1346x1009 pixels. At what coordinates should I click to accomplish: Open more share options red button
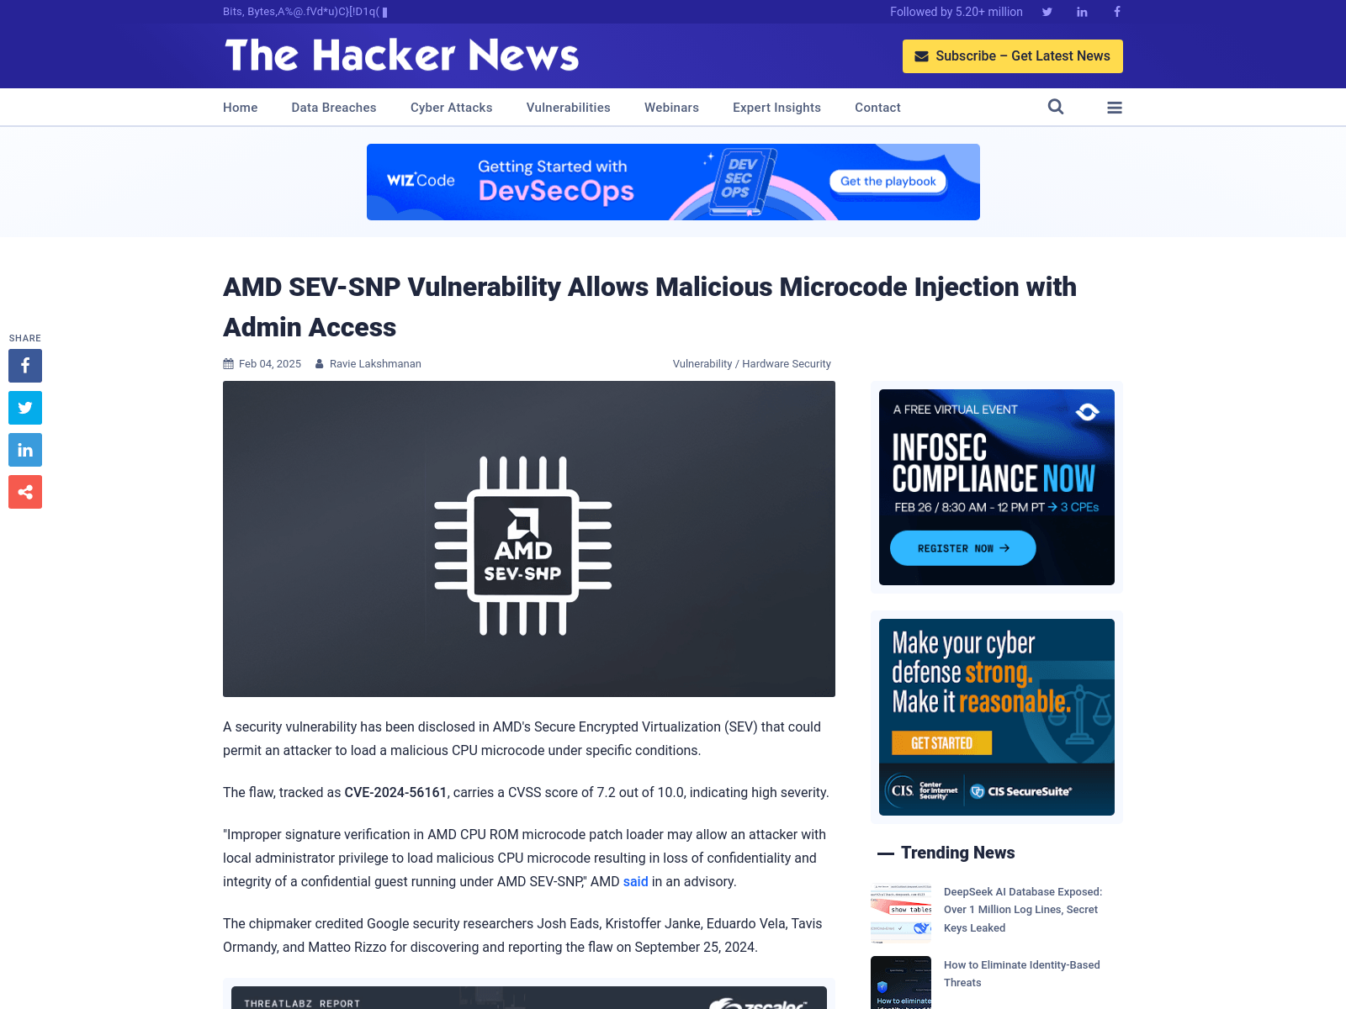point(25,492)
